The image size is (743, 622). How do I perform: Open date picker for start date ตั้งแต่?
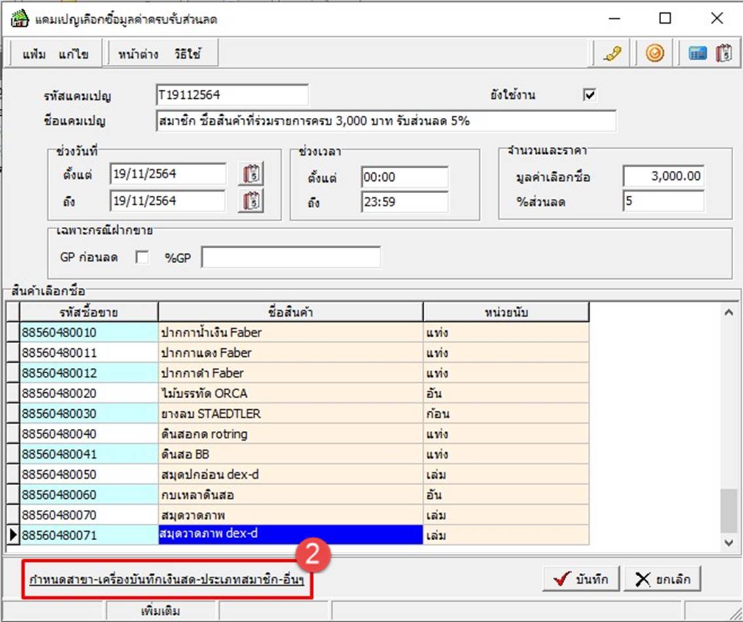coord(253,174)
